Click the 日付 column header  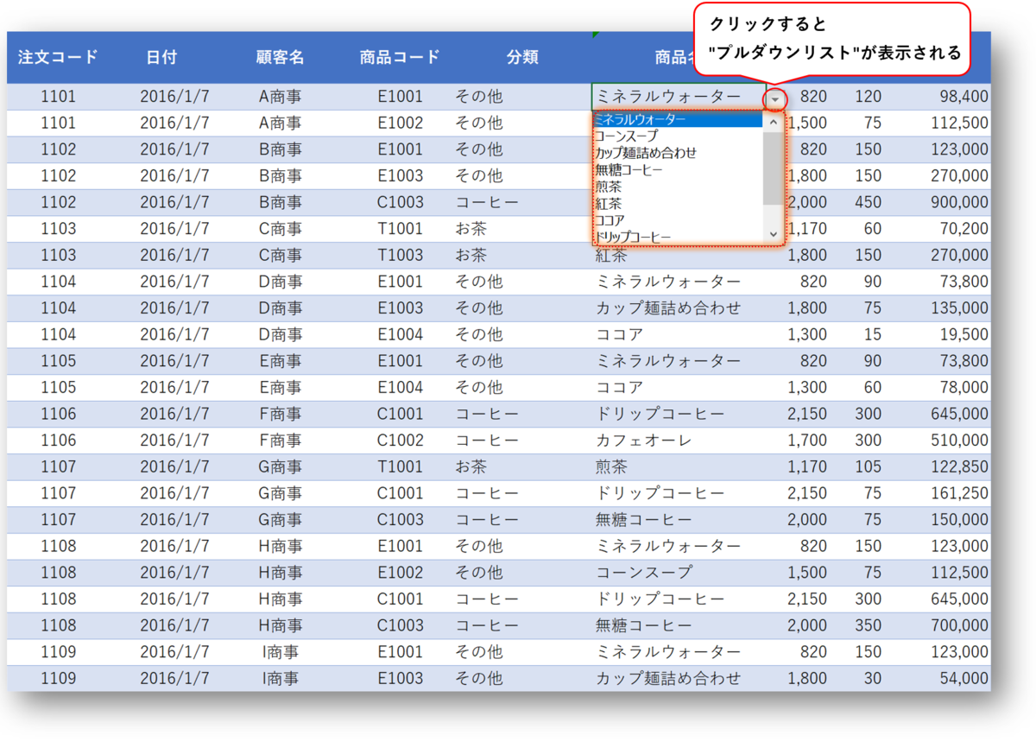[161, 57]
